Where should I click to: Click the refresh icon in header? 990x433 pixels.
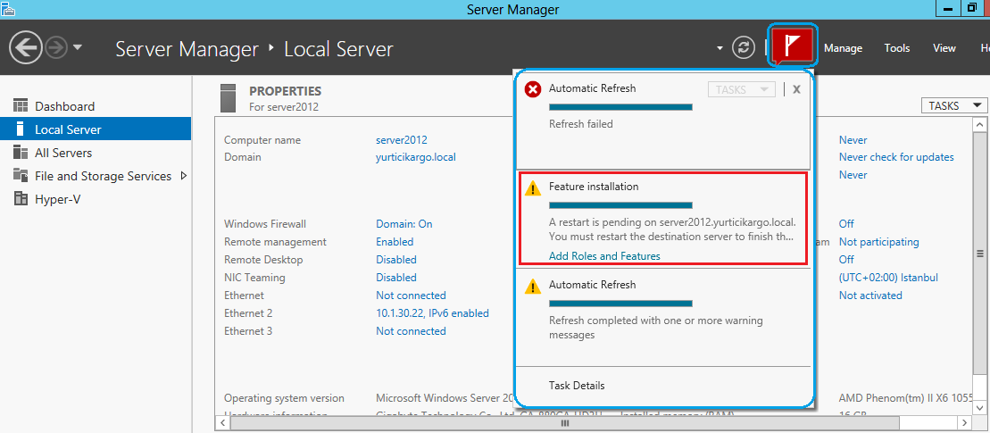click(744, 47)
